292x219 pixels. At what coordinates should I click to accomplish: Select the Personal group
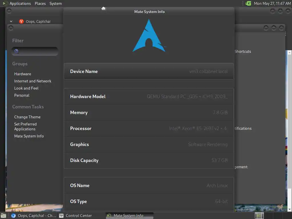point(22,95)
